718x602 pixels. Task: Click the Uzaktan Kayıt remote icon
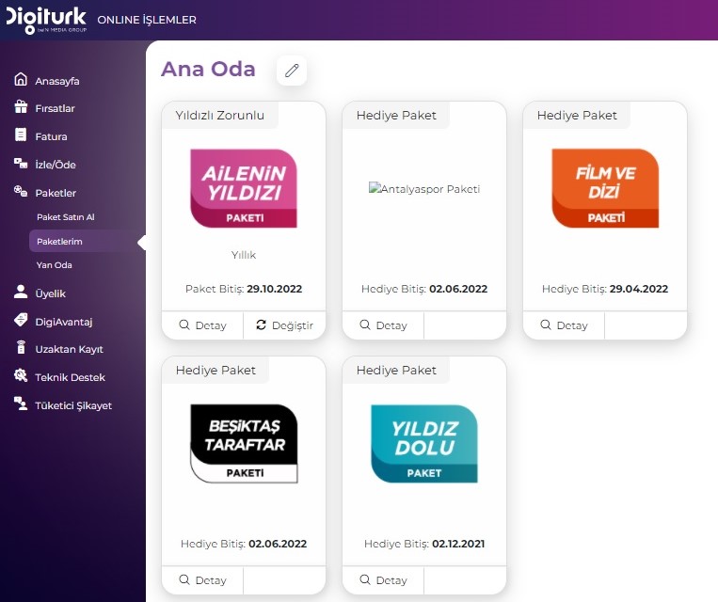21,347
